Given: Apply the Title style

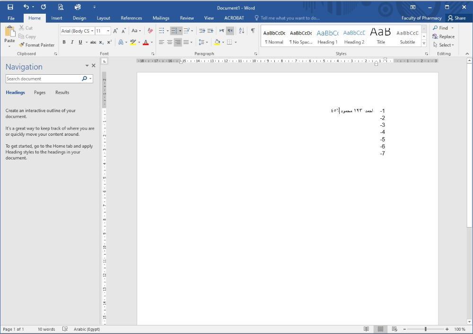Looking at the screenshot, I should tap(381, 36).
